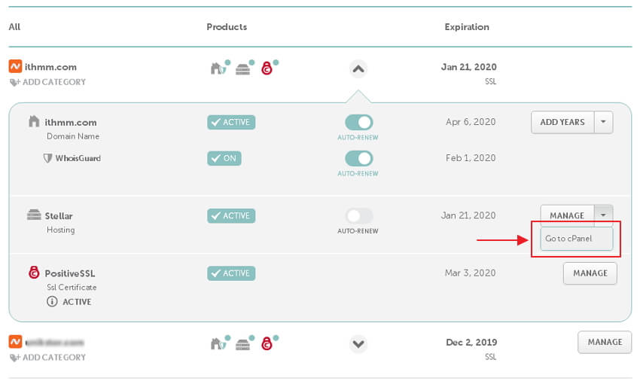Click the WhoisGuard label
Screen dimensions: 640x381
[78, 158]
